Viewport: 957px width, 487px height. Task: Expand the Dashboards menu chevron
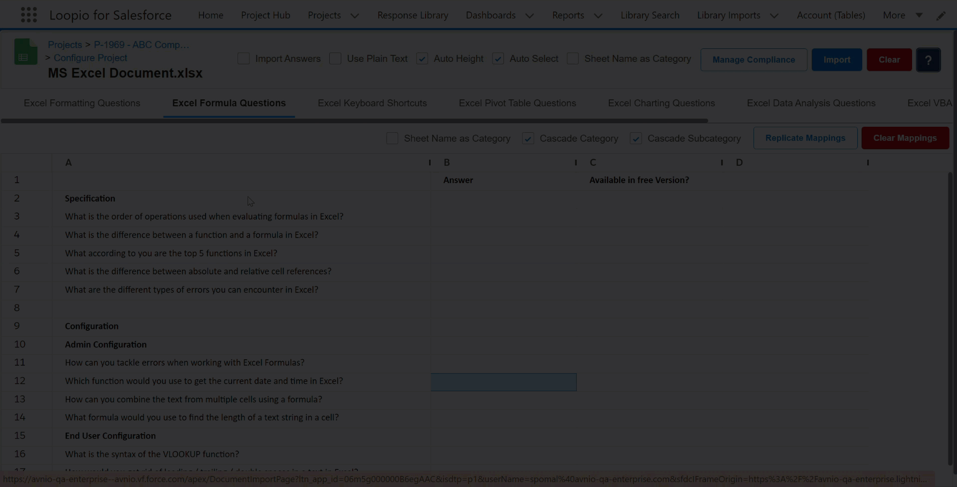tap(529, 15)
